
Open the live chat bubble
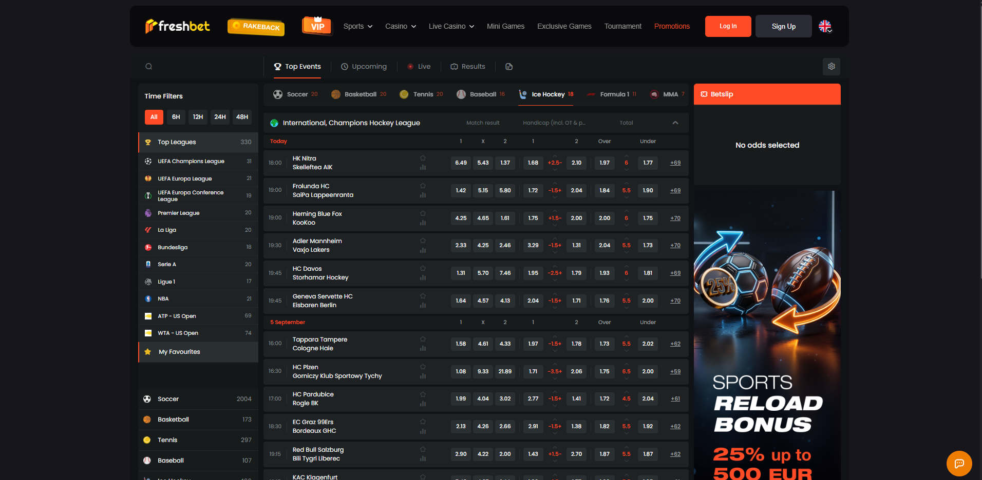[x=959, y=464]
